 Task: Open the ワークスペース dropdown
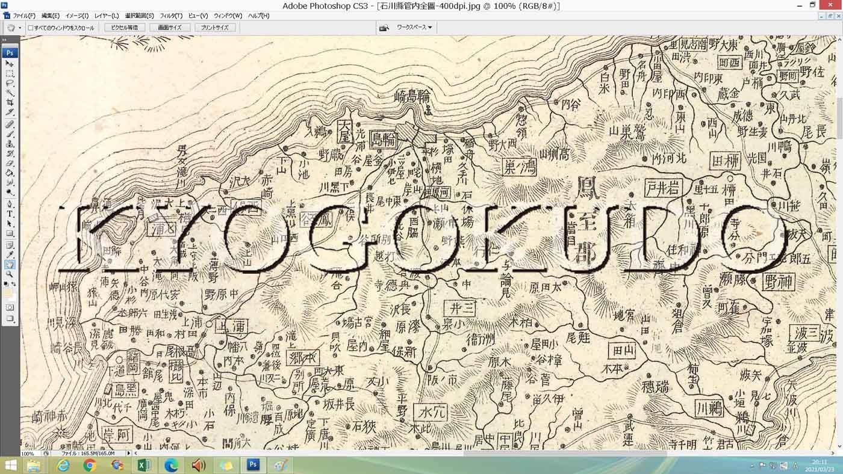click(x=414, y=28)
